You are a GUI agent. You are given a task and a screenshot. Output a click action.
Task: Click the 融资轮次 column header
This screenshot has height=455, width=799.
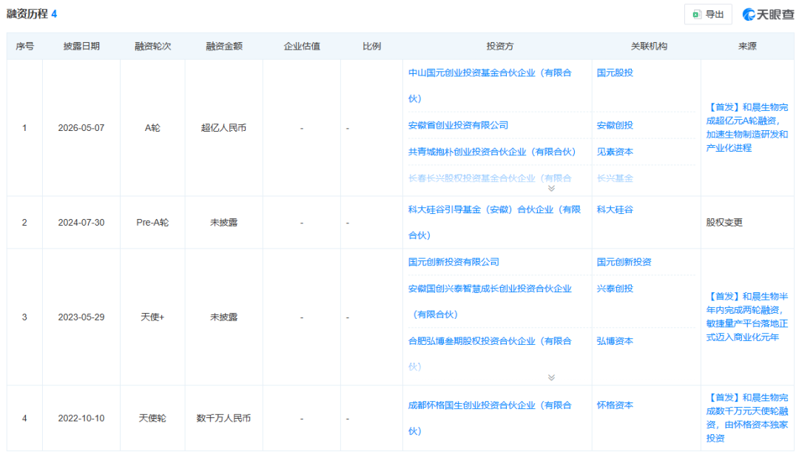pos(152,47)
